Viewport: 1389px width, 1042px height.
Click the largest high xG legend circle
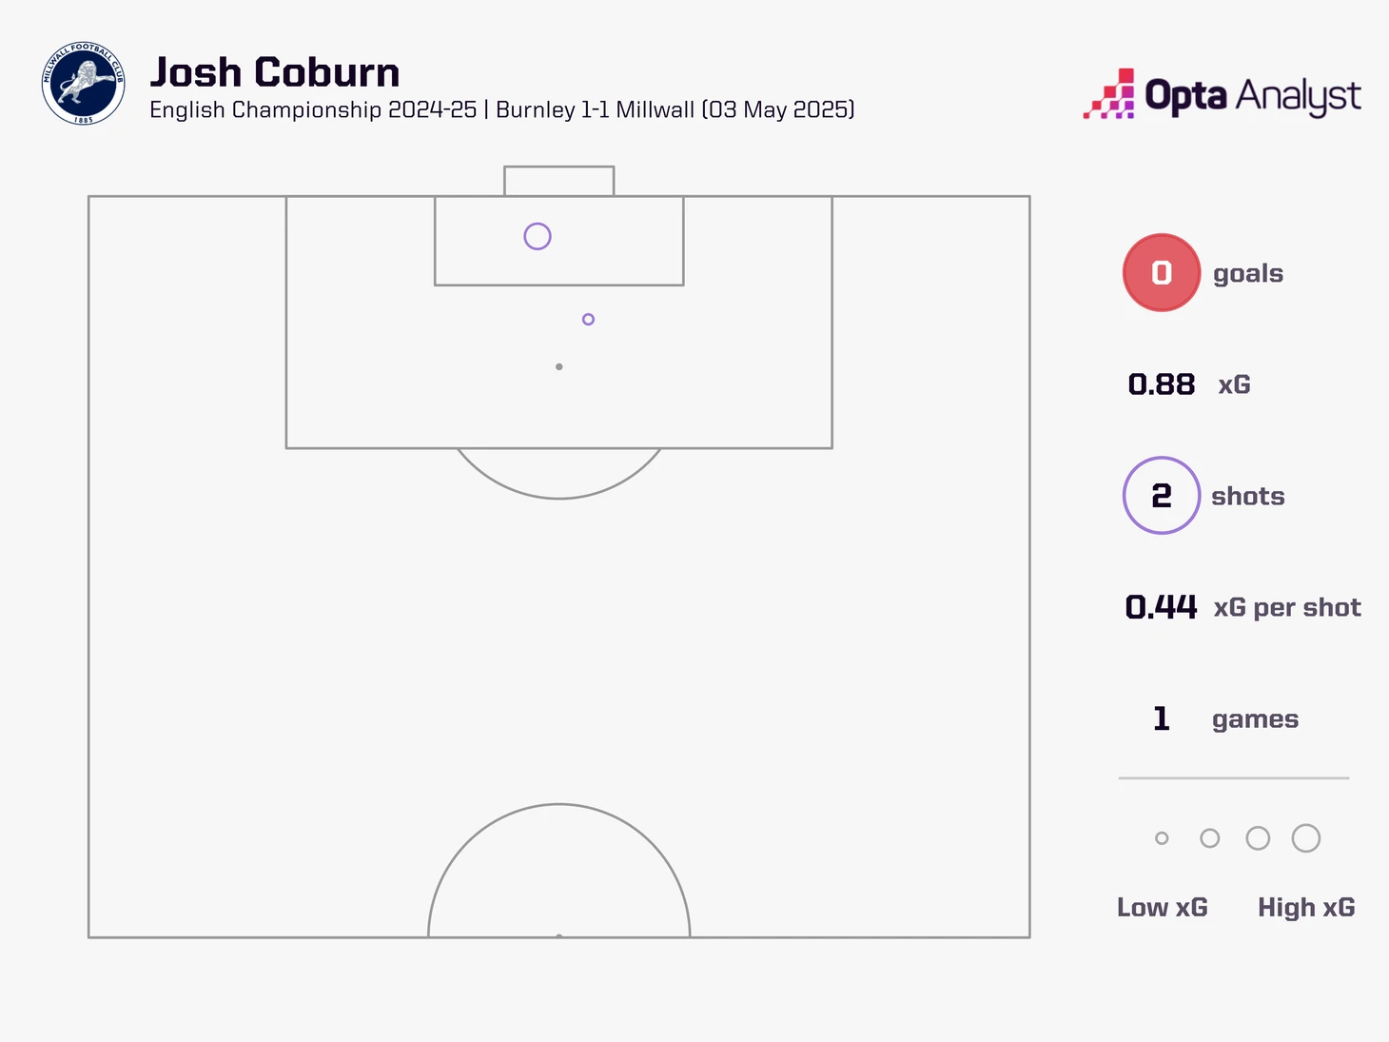[x=1306, y=838]
